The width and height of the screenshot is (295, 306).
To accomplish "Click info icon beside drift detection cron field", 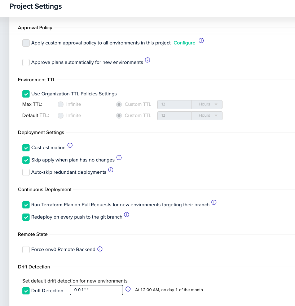I will 128,289.
